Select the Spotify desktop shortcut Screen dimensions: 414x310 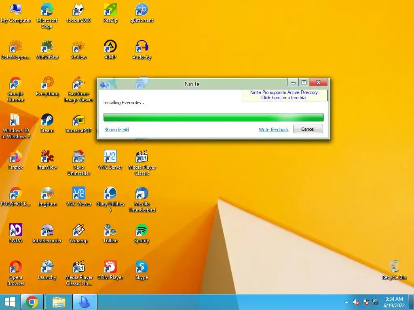142,233
